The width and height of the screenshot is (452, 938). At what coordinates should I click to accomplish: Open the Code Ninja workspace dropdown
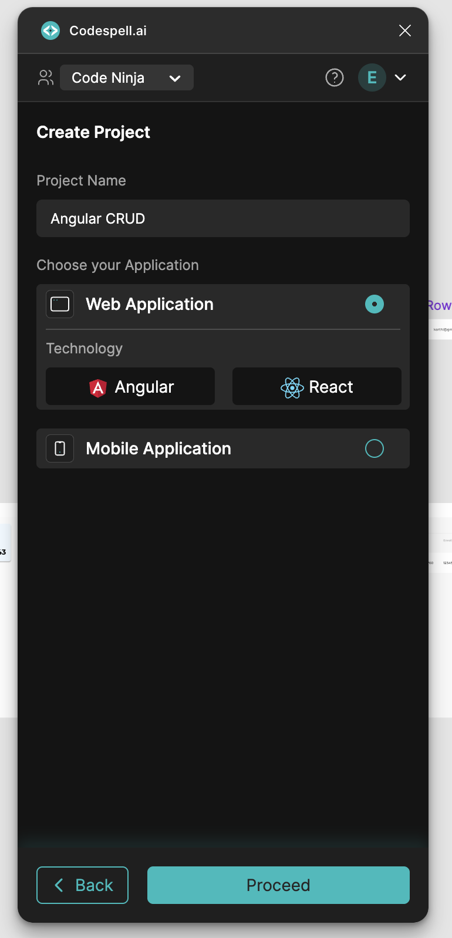click(x=127, y=77)
